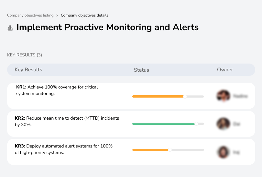This screenshot has height=177, width=262.
Task: Click the Owner column header
Action: 225,70
